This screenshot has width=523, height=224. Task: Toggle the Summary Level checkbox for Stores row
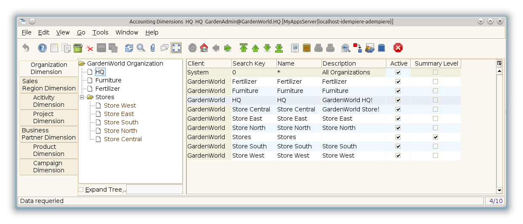pos(435,137)
